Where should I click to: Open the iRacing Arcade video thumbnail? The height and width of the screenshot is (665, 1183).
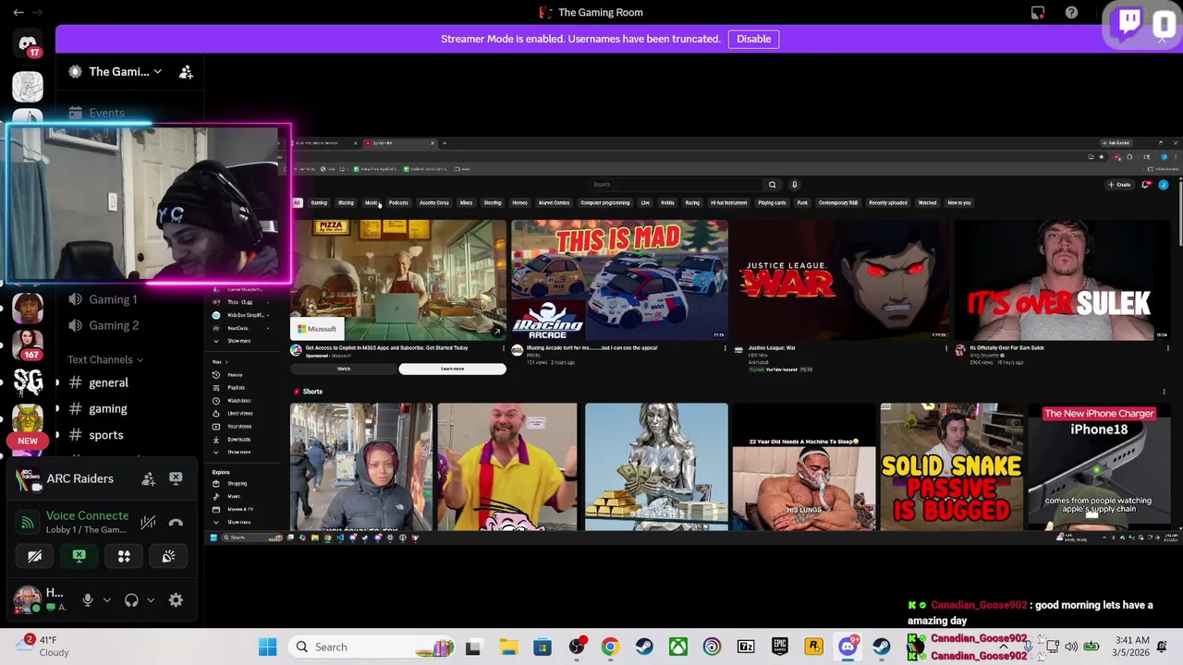click(619, 280)
